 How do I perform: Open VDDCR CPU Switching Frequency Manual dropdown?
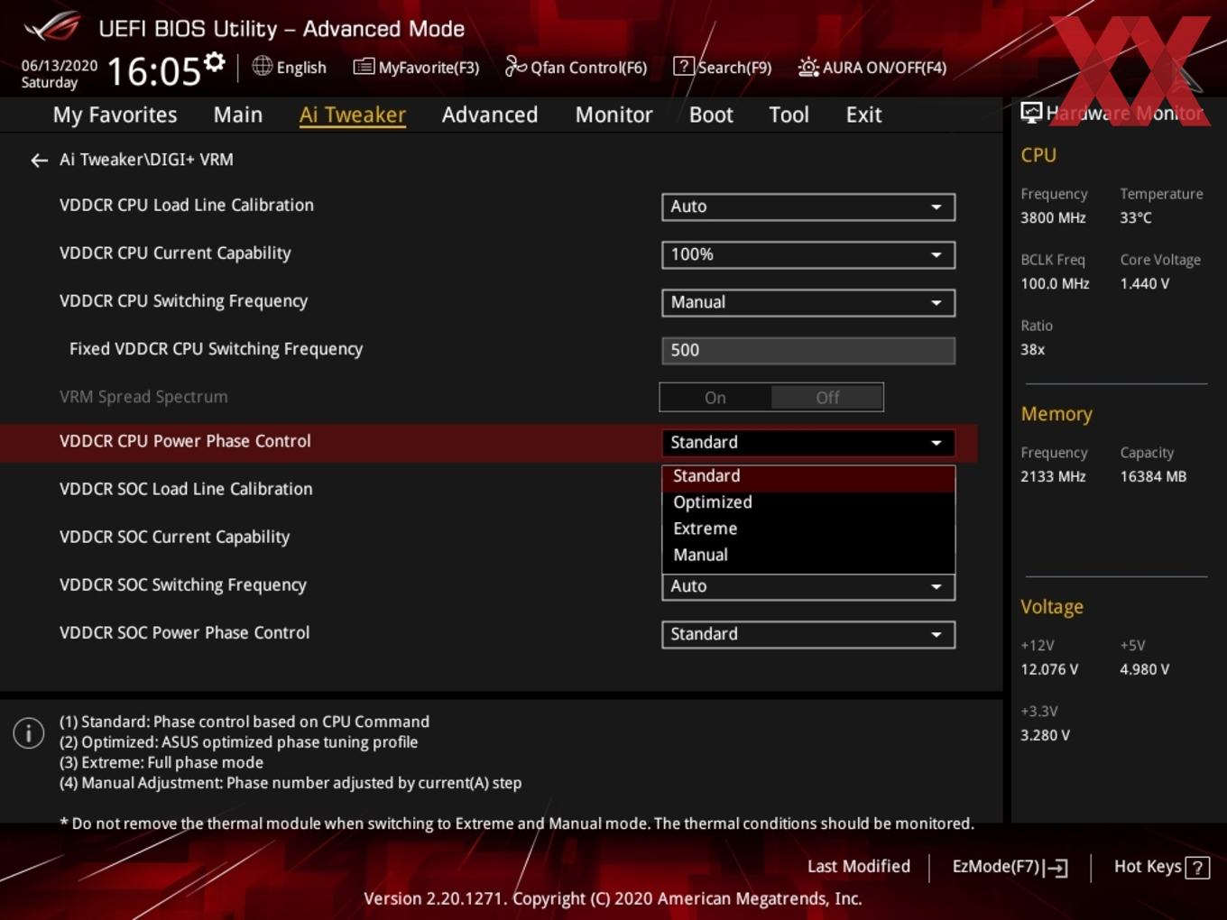[x=808, y=302]
